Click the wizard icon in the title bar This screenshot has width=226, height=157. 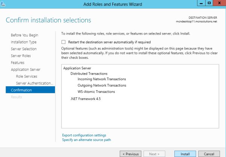click(x=3, y=4)
